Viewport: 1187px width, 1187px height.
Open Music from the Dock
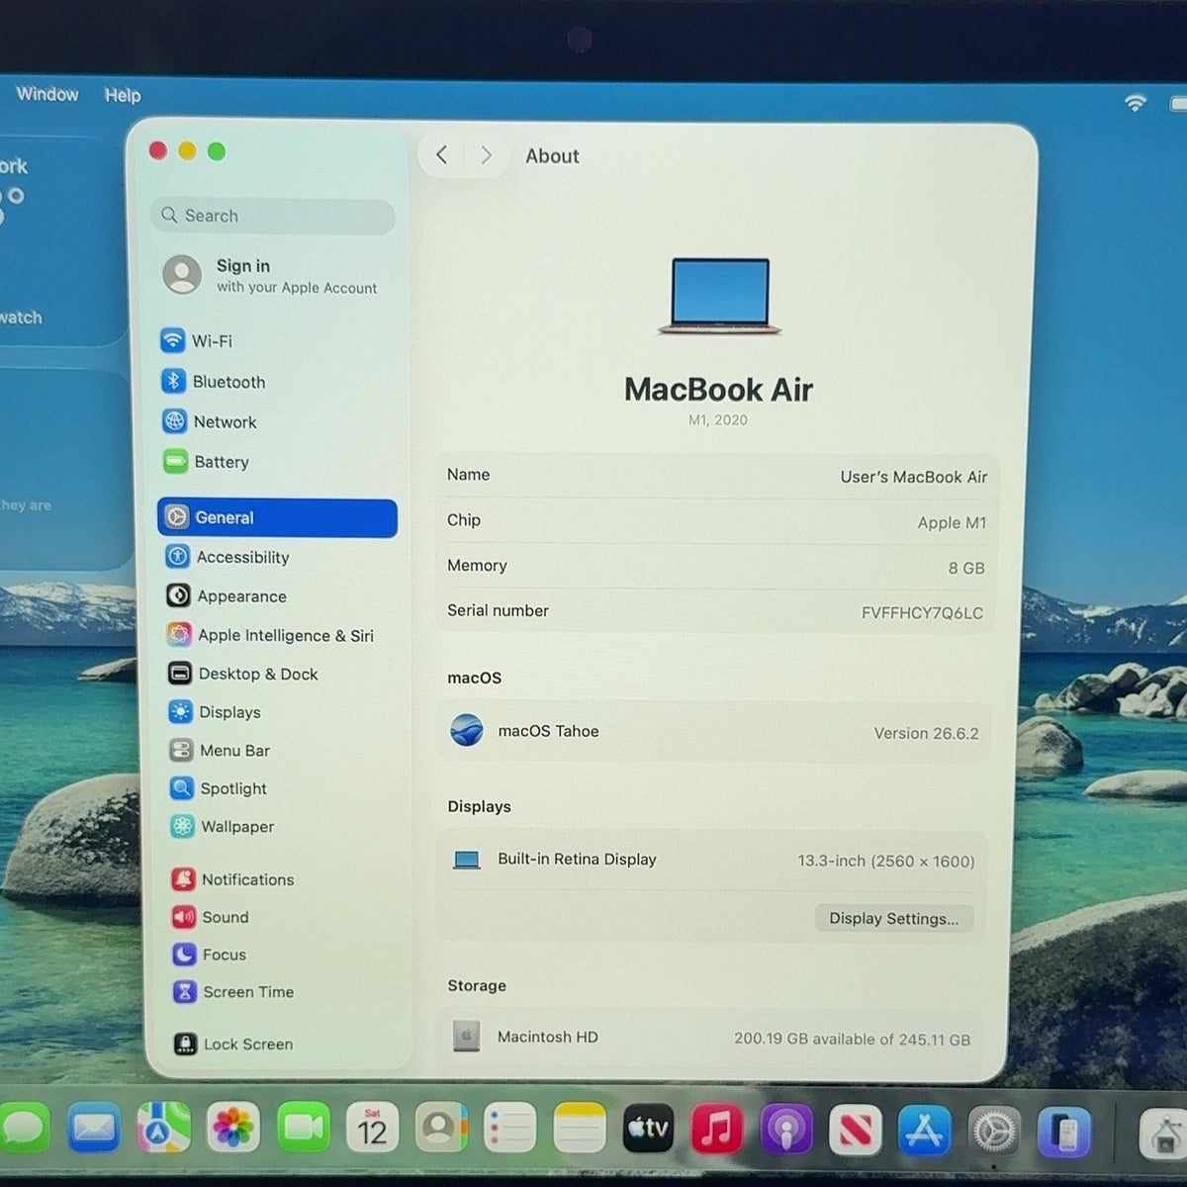point(717,1129)
